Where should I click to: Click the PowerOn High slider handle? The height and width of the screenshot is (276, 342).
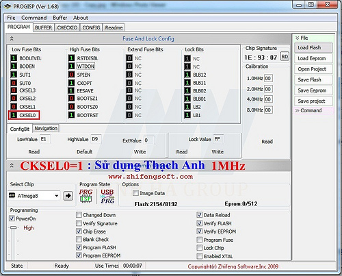click(x=14, y=227)
